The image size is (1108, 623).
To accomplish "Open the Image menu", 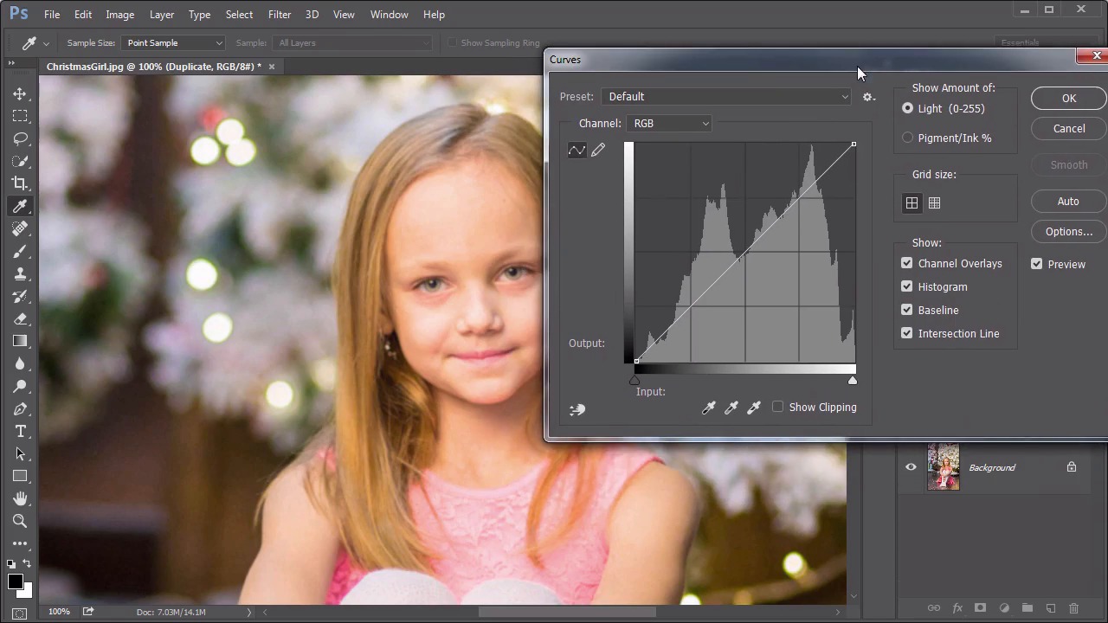I will pos(120,15).
